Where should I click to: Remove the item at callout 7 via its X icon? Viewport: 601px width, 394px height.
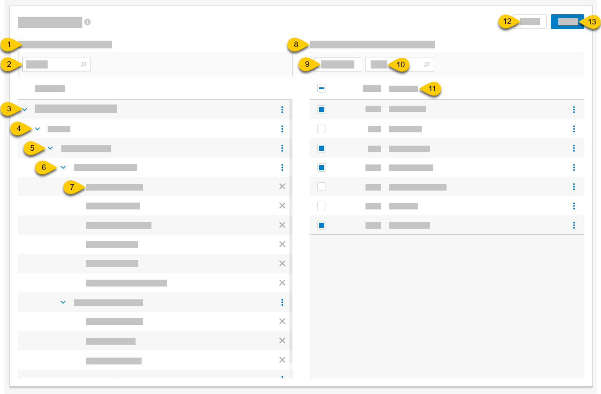[282, 187]
